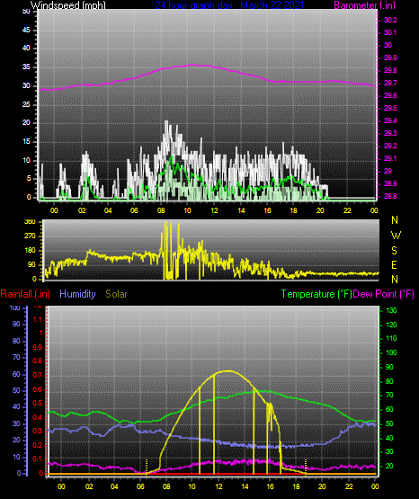419x499 pixels.
Task: Click barometer scale value "28.8"
Action: 390,196
